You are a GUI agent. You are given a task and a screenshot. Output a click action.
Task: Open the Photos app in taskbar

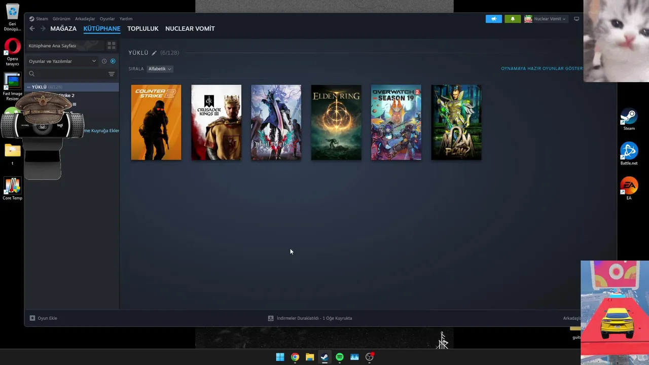click(x=354, y=357)
